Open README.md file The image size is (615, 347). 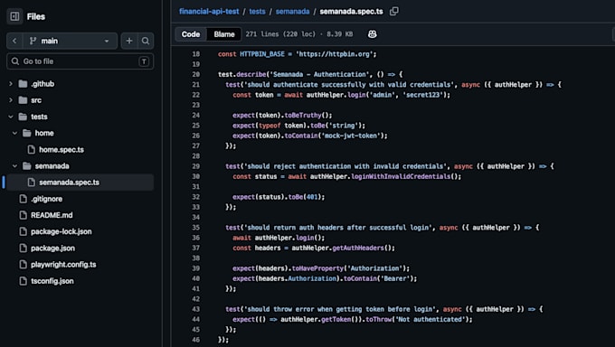(52, 216)
